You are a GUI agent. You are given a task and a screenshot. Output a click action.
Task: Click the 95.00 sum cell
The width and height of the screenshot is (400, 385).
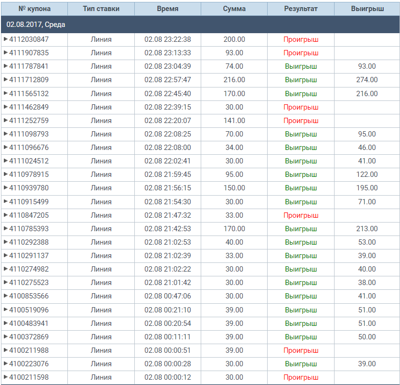tap(234, 174)
